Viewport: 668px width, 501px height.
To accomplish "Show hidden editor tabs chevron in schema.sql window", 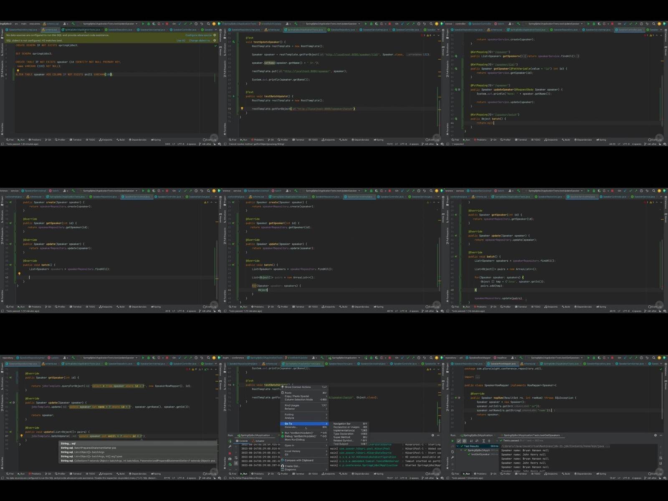I will pyautogui.click(x=216, y=30).
